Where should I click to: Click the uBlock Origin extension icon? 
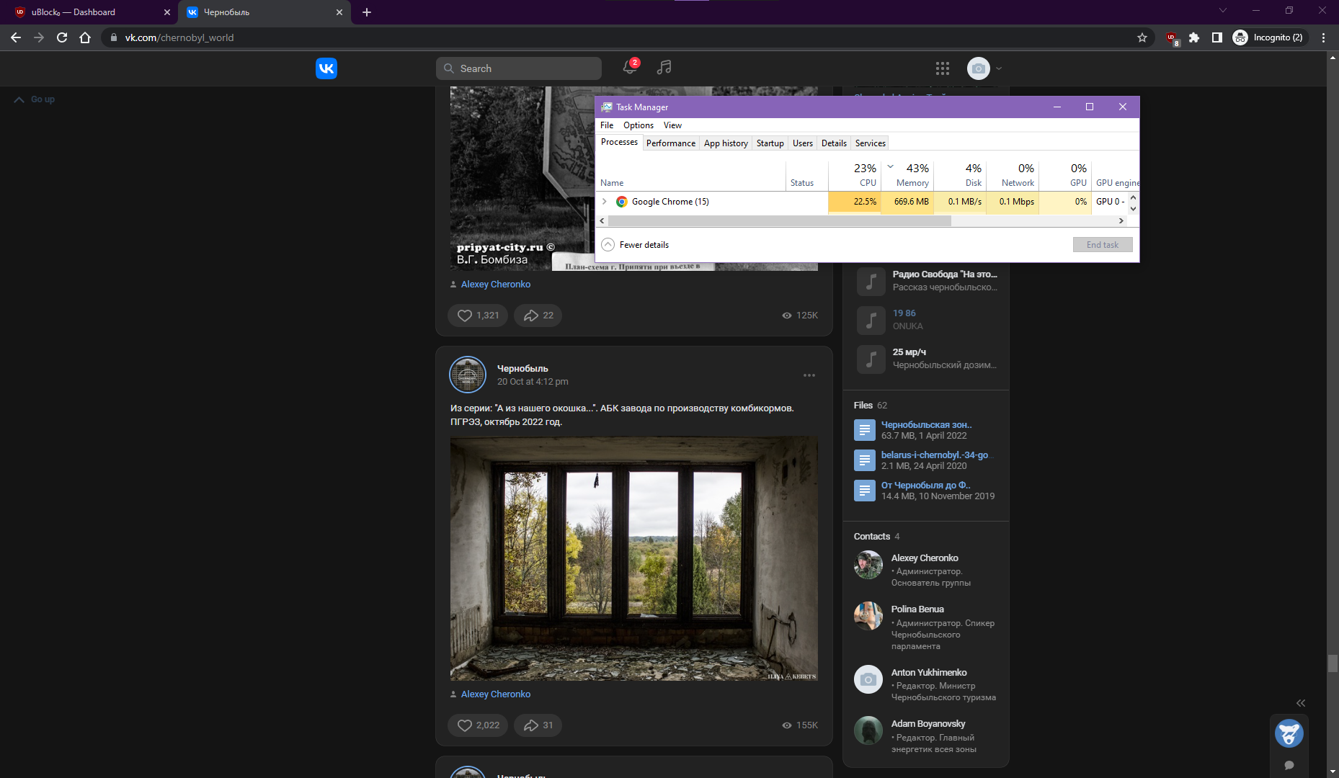(x=1171, y=37)
